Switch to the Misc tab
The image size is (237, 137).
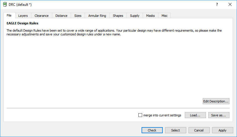(x=164, y=16)
